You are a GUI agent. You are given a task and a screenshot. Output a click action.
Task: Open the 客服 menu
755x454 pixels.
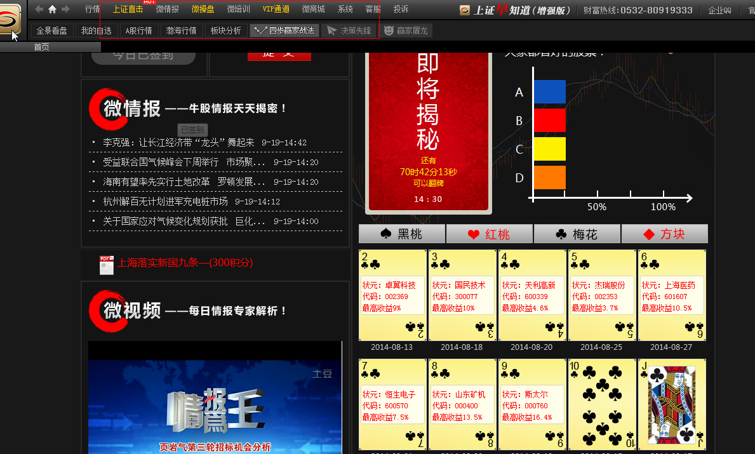point(373,9)
